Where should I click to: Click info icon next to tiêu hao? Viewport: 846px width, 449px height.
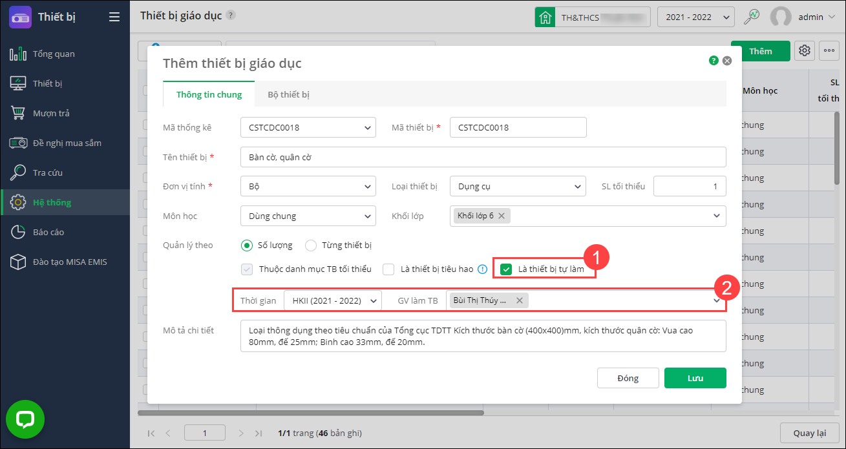[x=482, y=269]
